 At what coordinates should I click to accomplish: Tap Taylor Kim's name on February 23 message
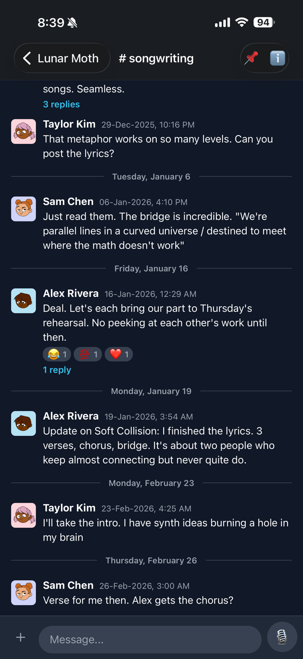click(69, 508)
